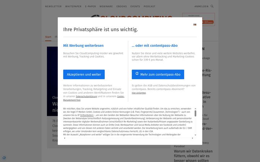This screenshot has height=162, width=260.
Task: Click the vertical scrollbar thumb
Action: click(x=195, y=113)
